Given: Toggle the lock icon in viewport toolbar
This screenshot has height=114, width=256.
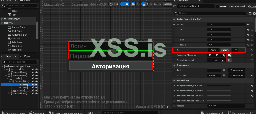Looking at the screenshot, I should click(127, 4).
